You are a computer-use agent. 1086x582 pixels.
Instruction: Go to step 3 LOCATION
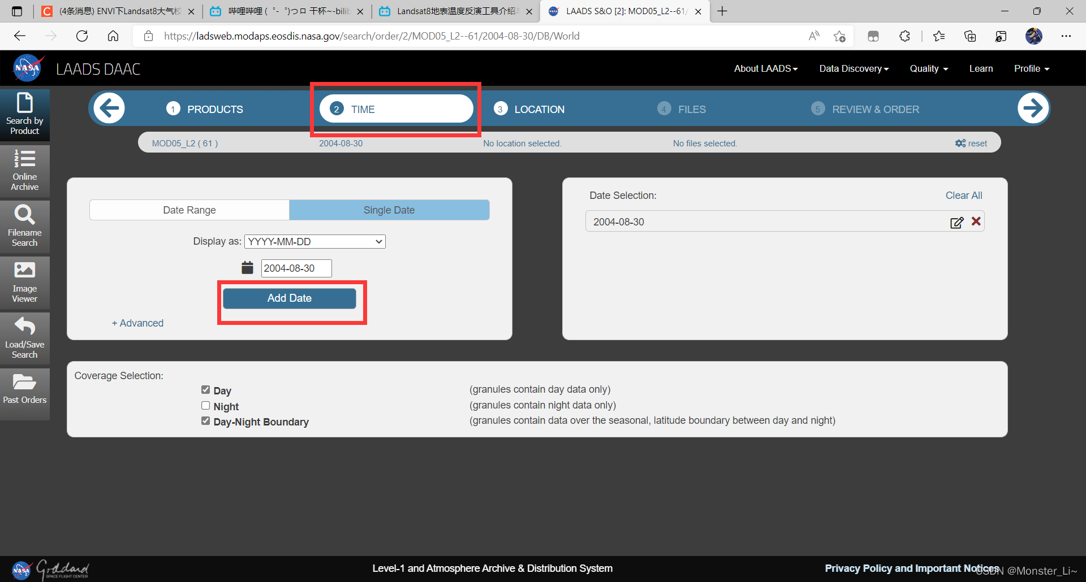529,109
